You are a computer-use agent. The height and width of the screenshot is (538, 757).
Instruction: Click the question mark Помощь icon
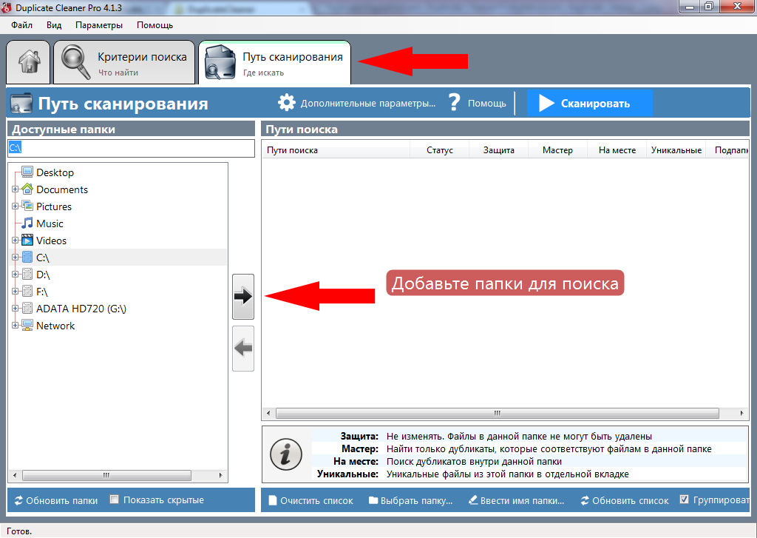click(x=454, y=103)
